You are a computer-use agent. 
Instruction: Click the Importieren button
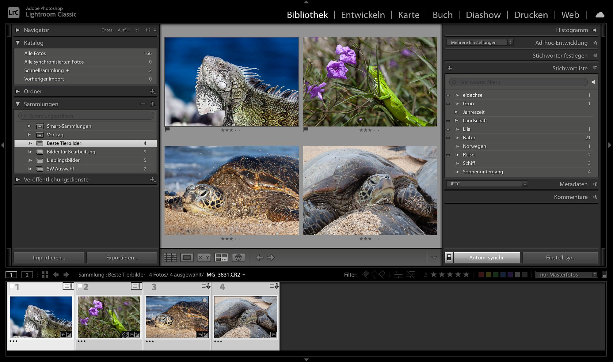pyautogui.click(x=49, y=258)
